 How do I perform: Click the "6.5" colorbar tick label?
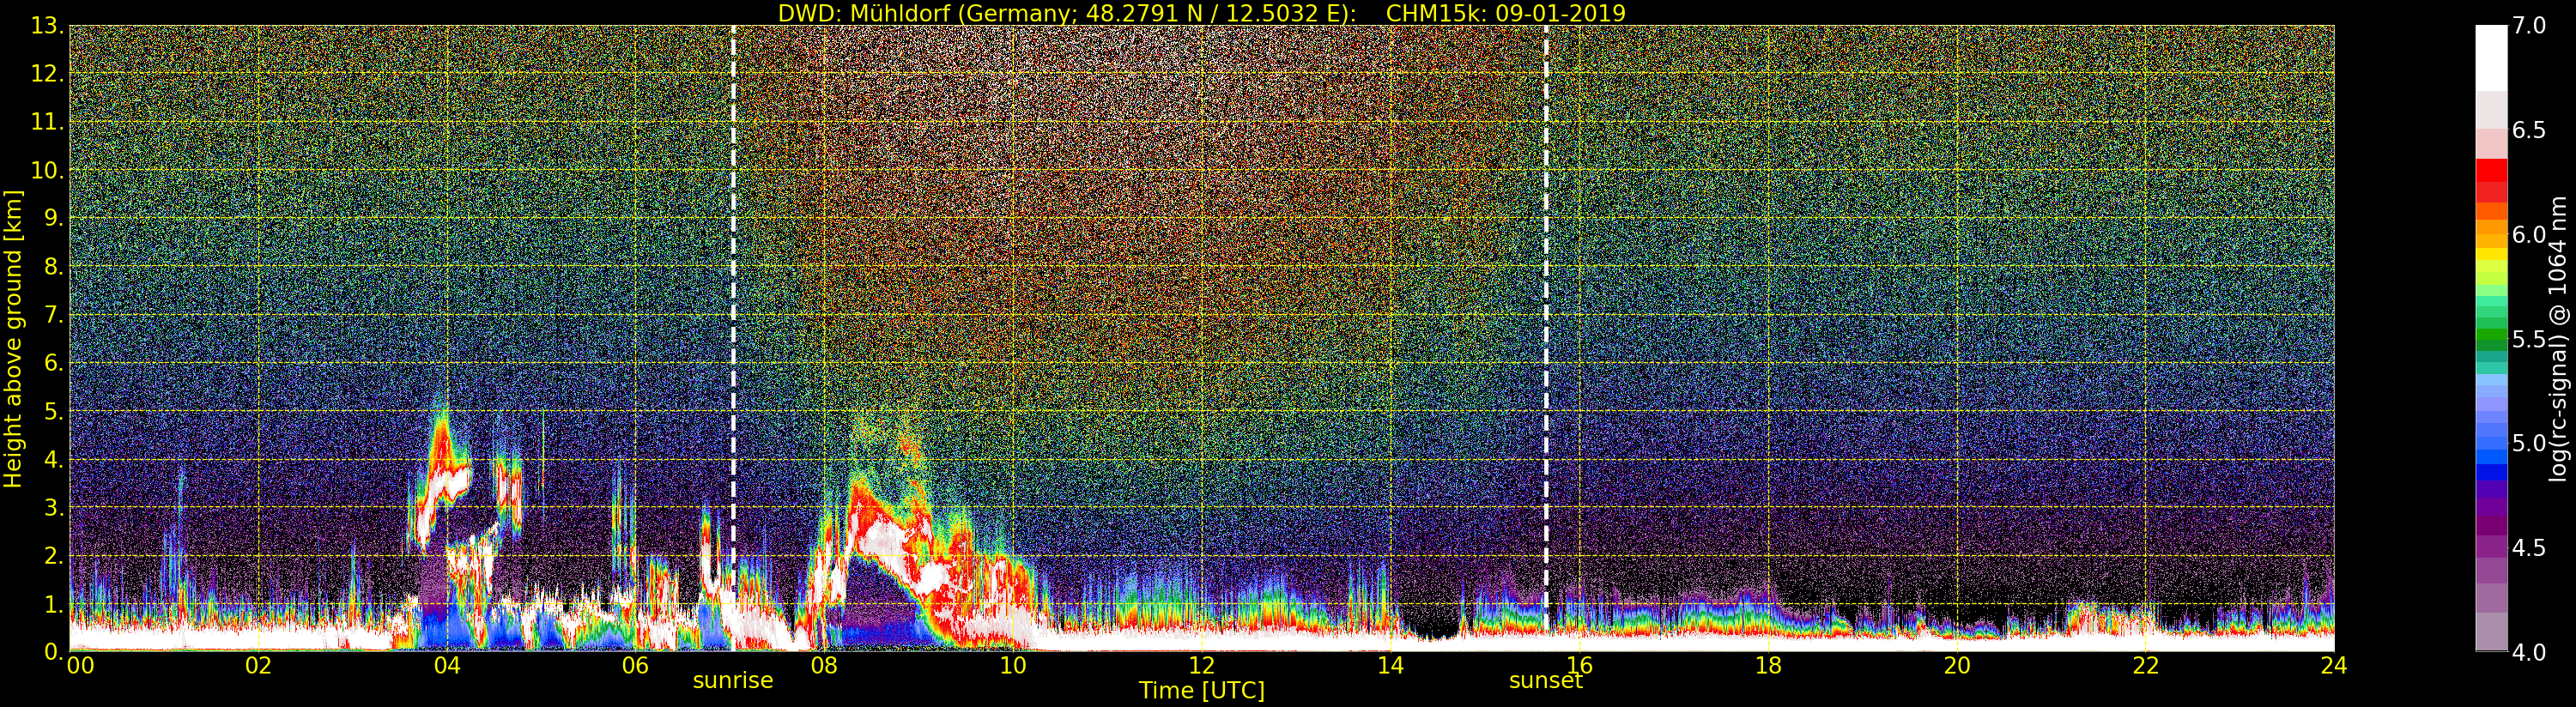(2529, 130)
